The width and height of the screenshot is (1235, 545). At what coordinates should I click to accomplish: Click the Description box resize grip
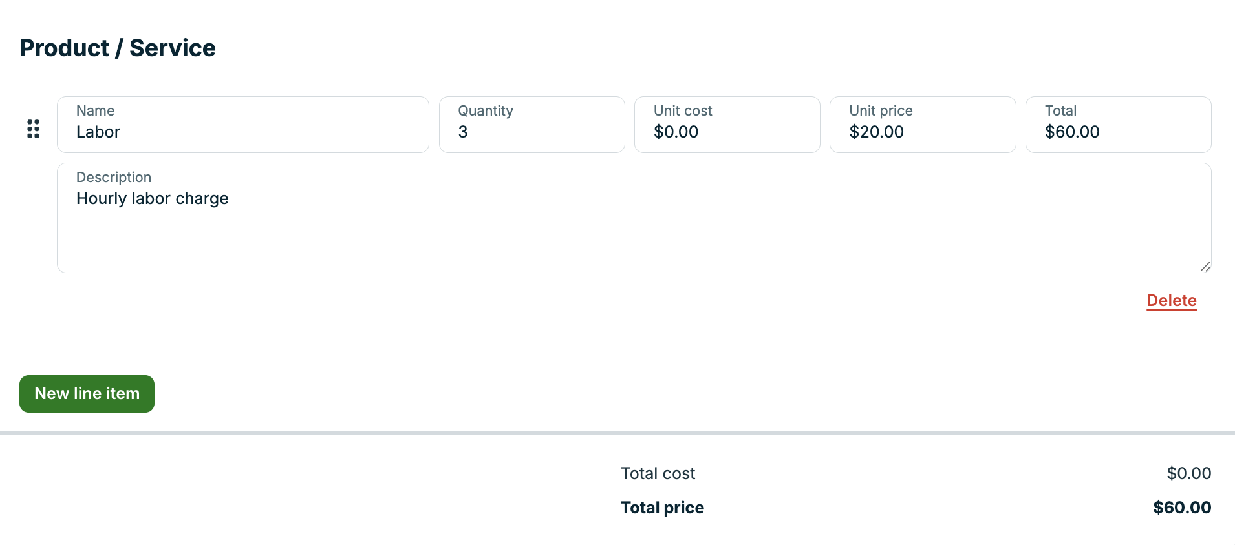coord(1205,267)
